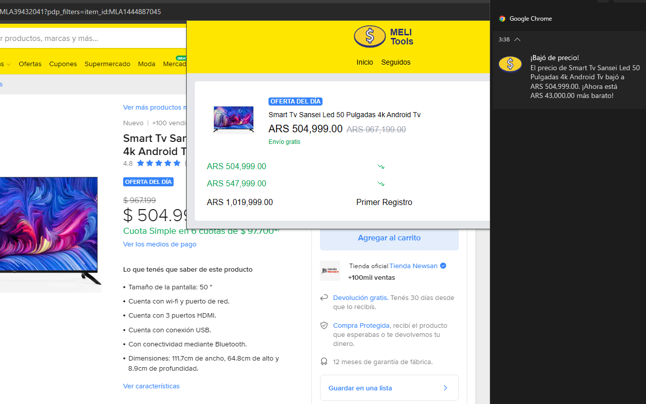Click the +100mil ventas text under store name
Screen dimensions: 646x404
coord(371,278)
